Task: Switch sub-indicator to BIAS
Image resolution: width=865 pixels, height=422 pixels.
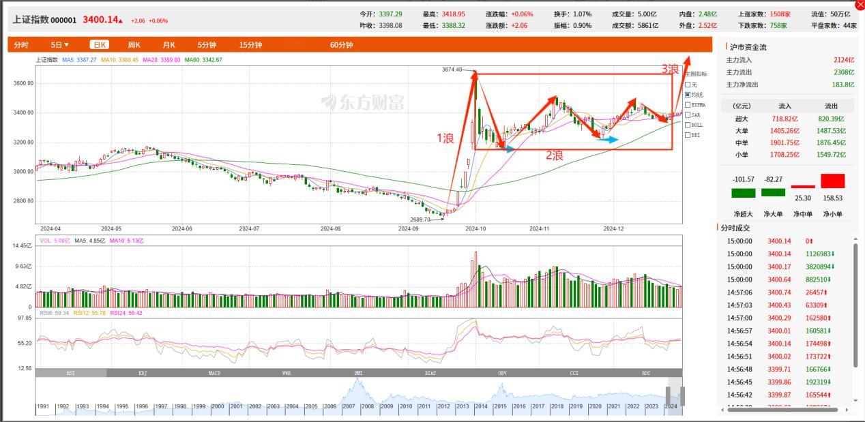Action: (430, 373)
